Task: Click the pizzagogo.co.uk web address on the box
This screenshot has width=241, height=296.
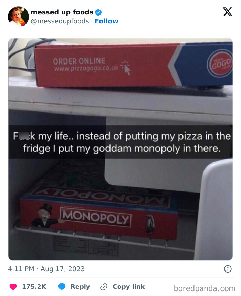Action: click(86, 68)
